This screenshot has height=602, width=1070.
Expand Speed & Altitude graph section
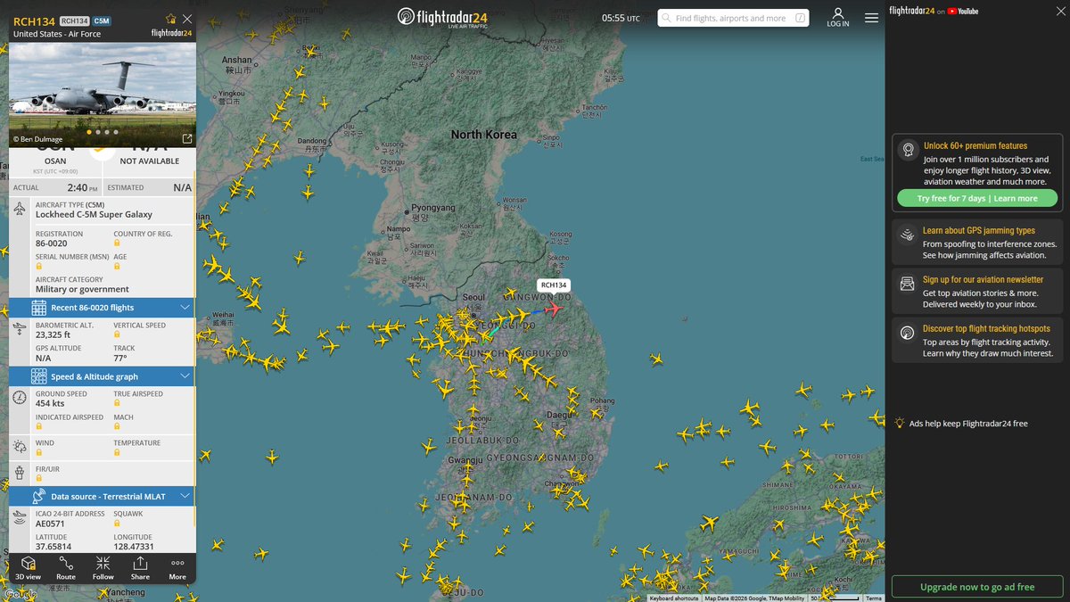(102, 376)
